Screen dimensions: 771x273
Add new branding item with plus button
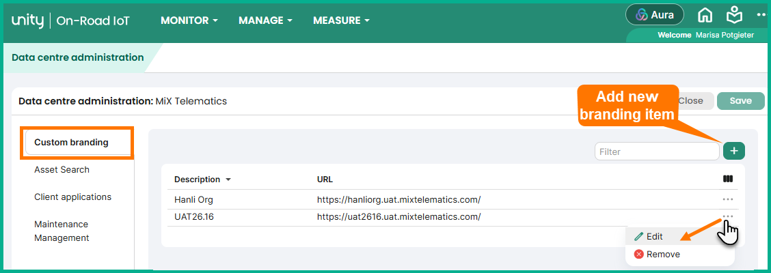734,152
